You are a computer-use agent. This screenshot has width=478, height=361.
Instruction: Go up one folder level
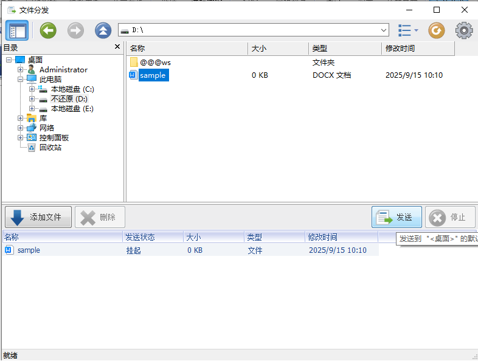[x=103, y=30]
